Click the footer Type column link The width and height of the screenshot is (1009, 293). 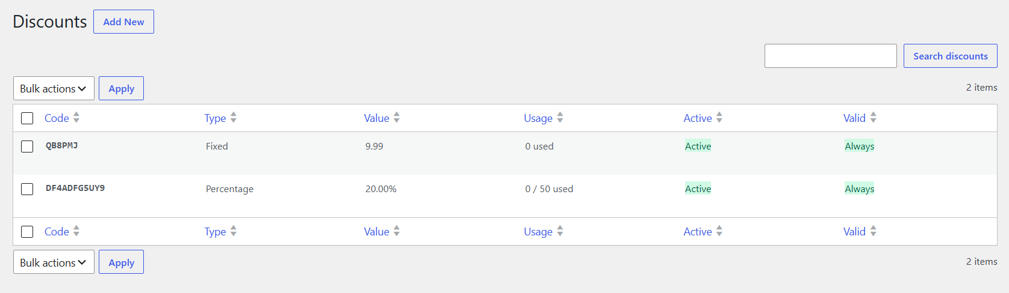click(x=215, y=232)
